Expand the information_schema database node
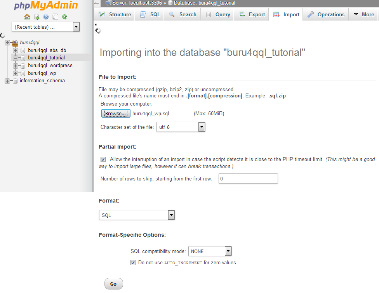This screenshot has width=379, height=293. tap(7, 81)
